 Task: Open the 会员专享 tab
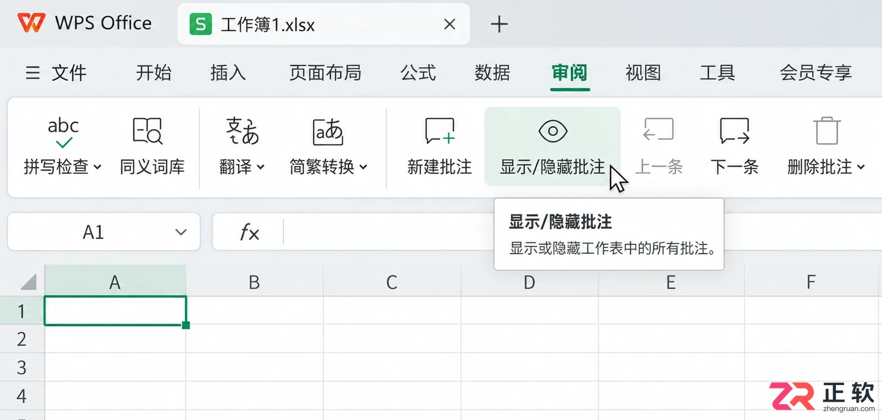click(x=816, y=73)
